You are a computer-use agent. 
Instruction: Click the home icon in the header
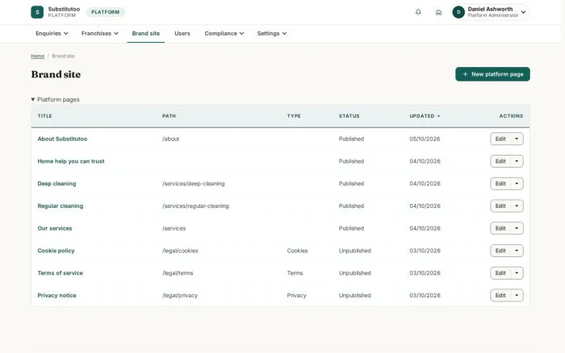(438, 12)
